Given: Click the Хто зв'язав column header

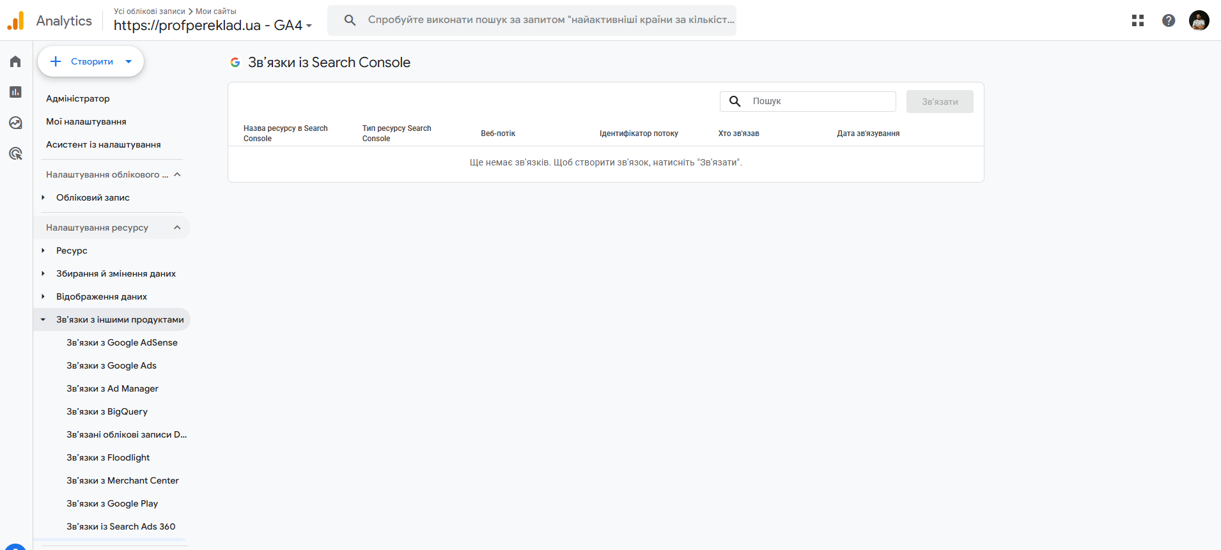Looking at the screenshot, I should pyautogui.click(x=739, y=134).
